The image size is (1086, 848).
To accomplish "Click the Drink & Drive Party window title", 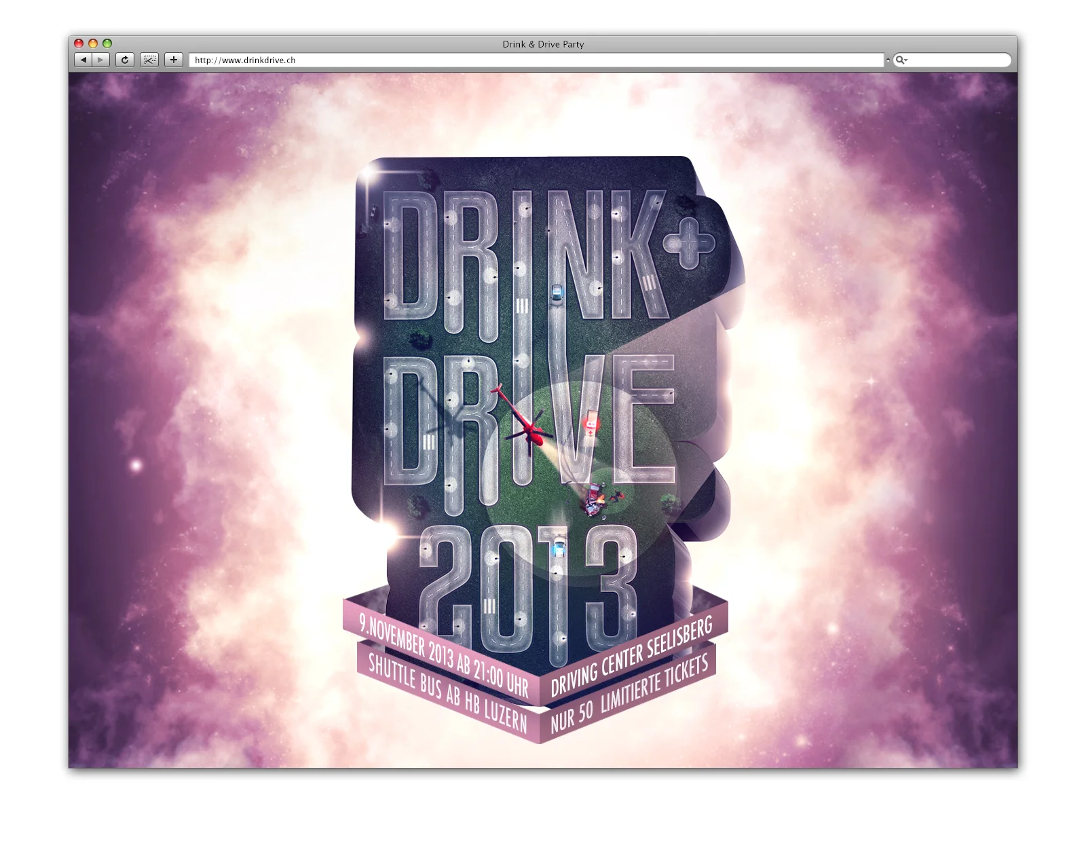I will click(x=542, y=45).
